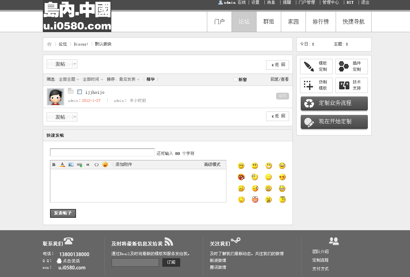Open the font color picker in editor
This screenshot has width=410, height=277.
tap(62, 164)
